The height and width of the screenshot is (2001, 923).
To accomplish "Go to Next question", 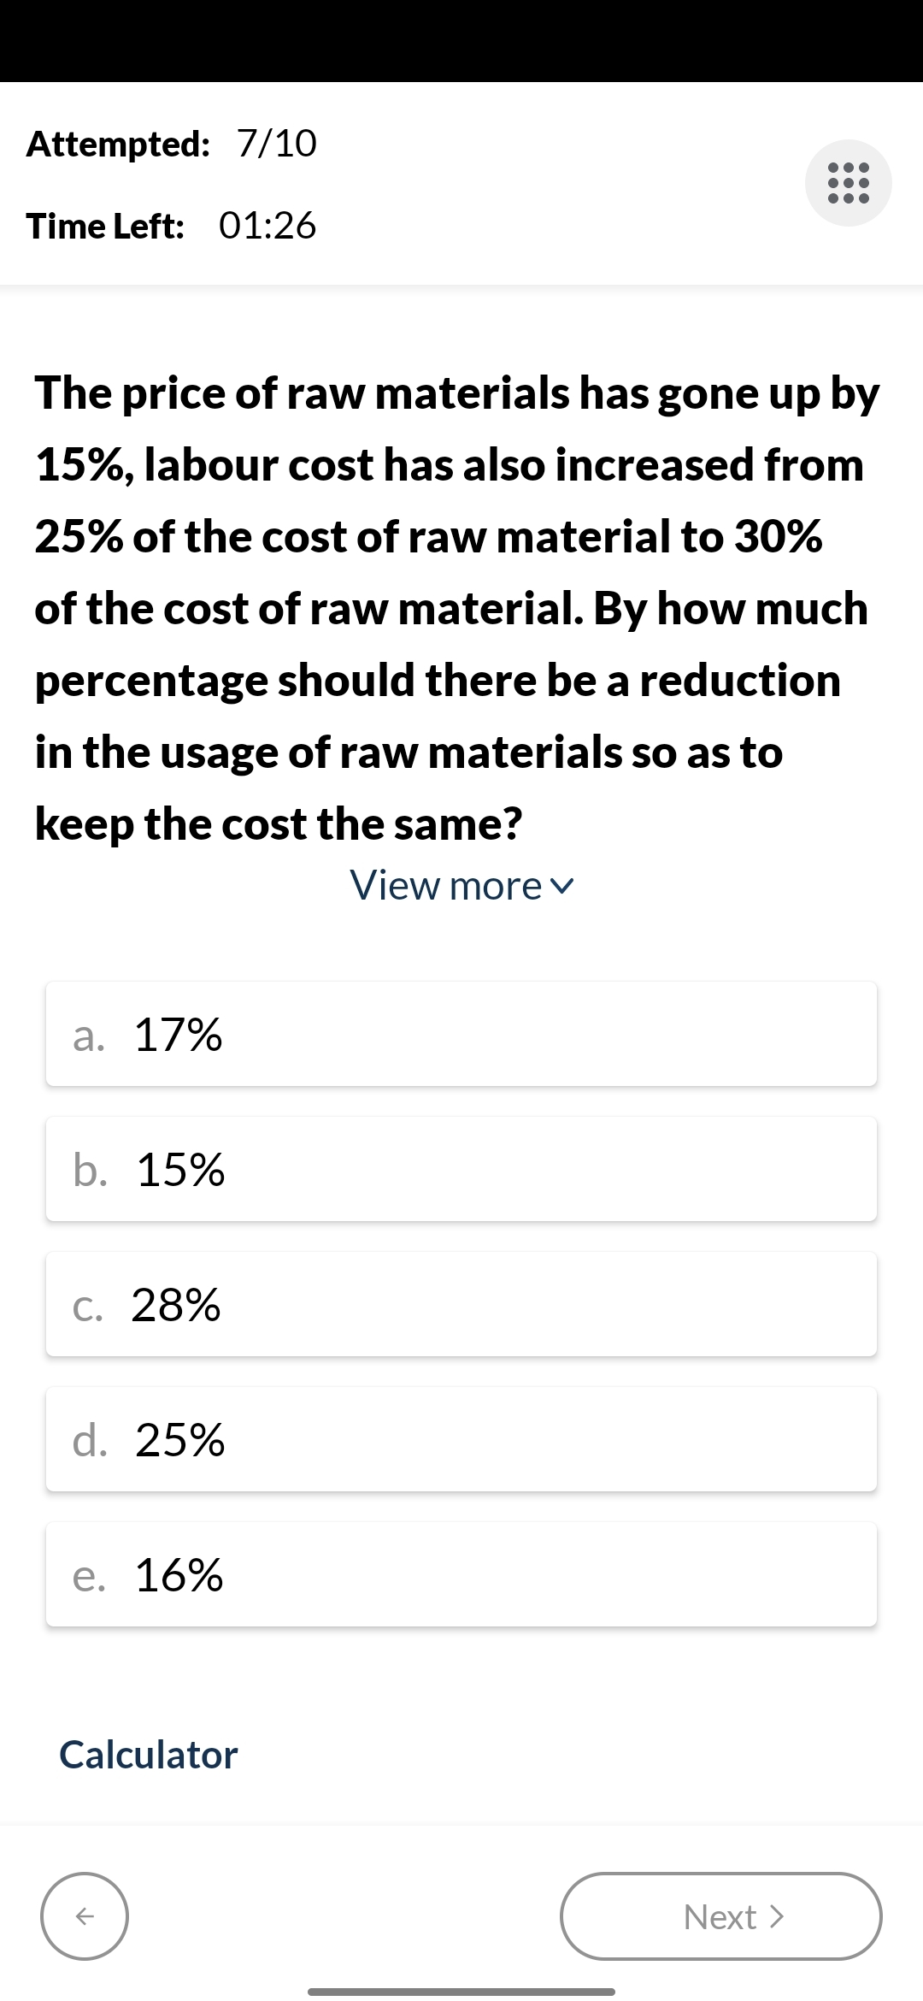I will point(721,1916).
